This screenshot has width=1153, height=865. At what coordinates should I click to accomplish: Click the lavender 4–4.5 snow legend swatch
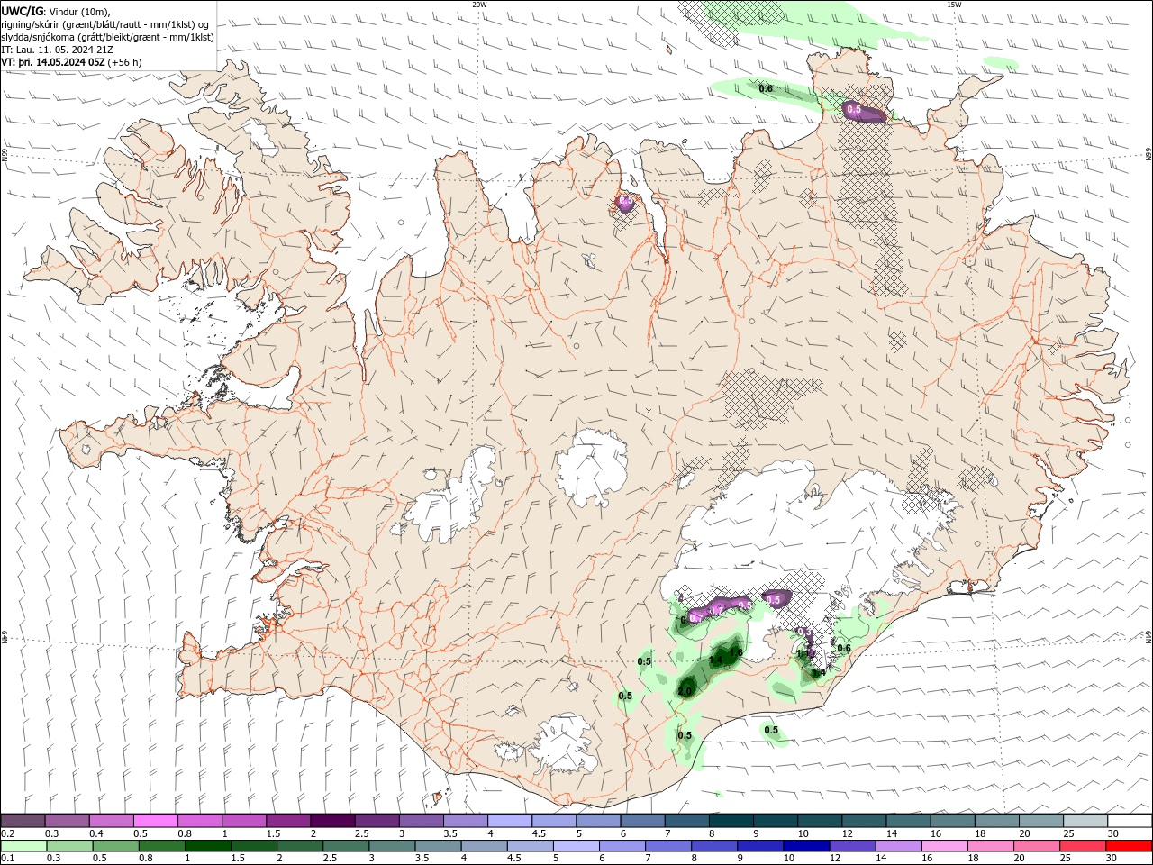coord(510,821)
